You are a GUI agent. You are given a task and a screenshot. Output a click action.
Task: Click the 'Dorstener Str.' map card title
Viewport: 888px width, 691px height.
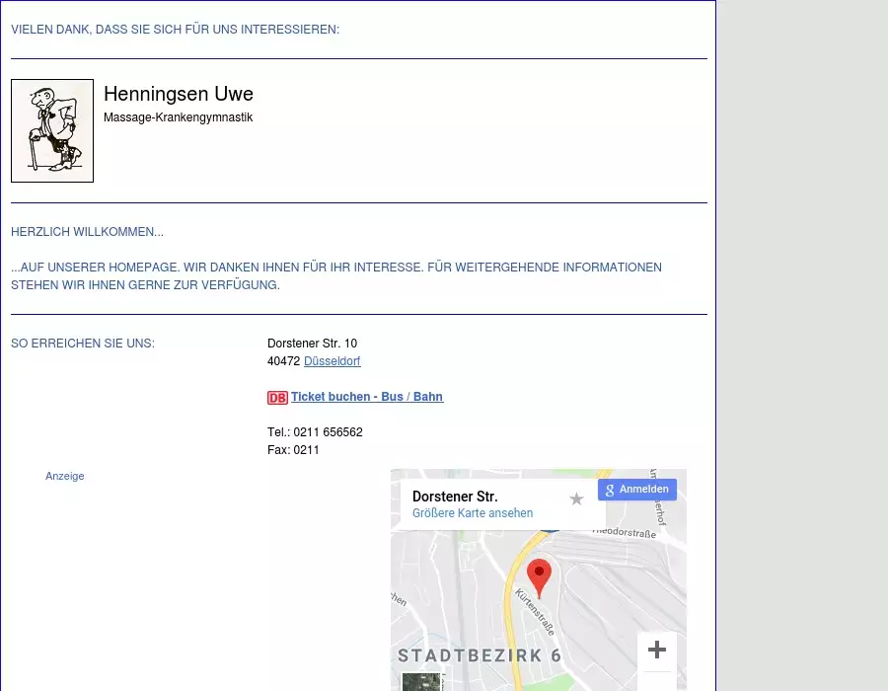455,497
